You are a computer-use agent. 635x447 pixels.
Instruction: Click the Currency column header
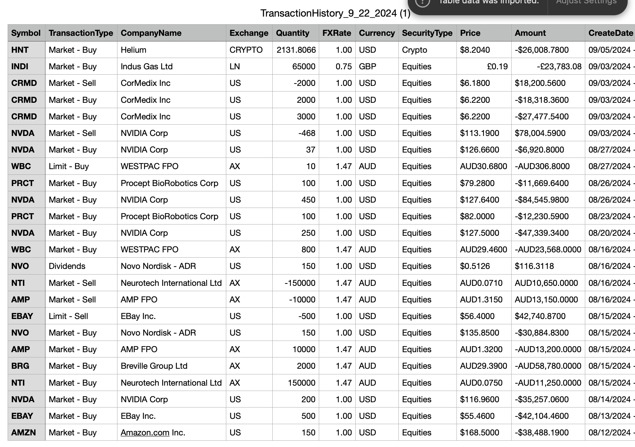(x=377, y=33)
